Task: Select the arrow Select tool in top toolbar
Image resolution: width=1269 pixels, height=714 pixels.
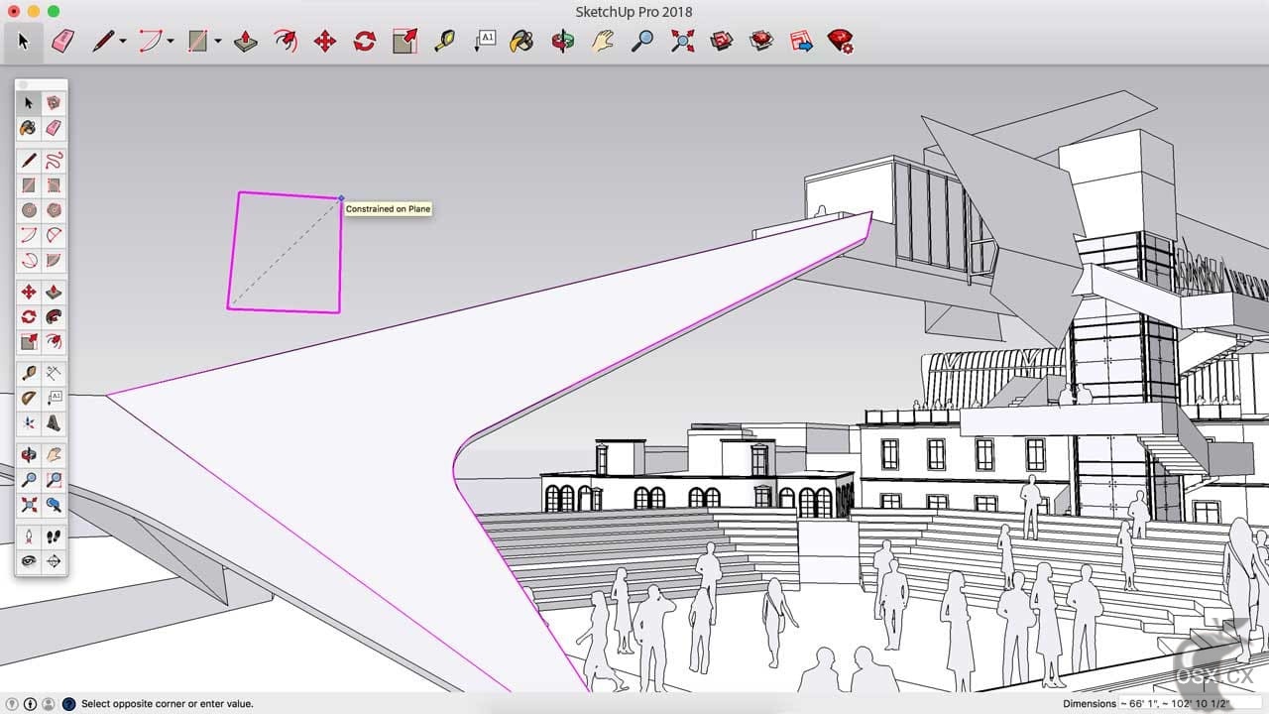Action: (x=24, y=41)
